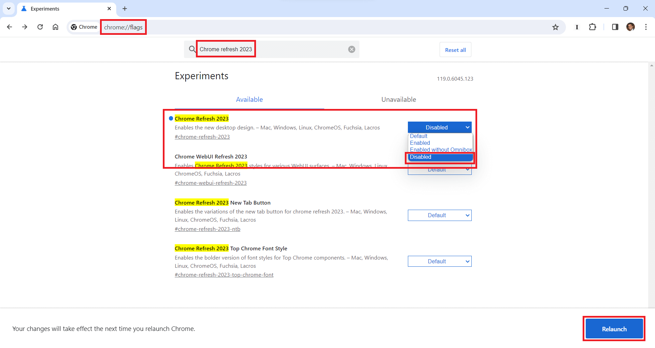Go back to the previous page

coord(10,27)
